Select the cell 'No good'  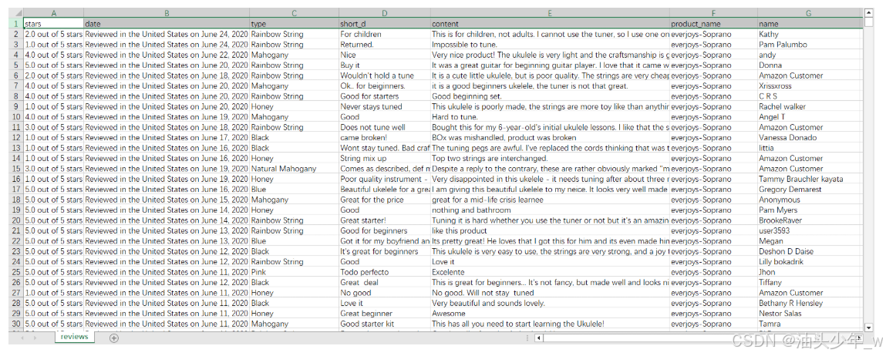pos(385,293)
